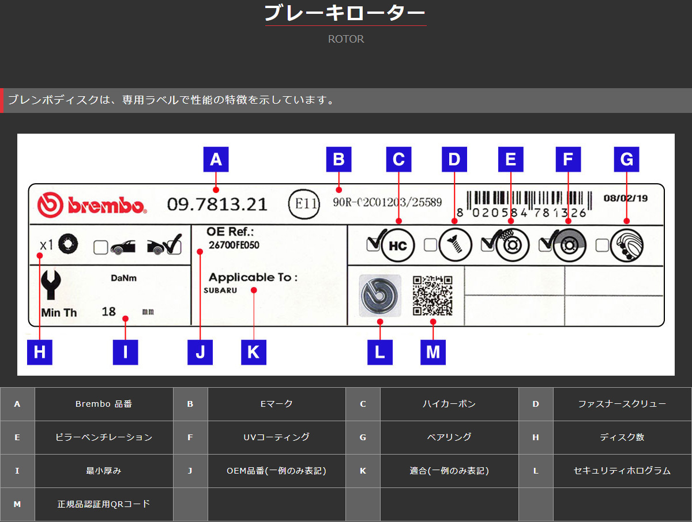Click the blue M marker label
This screenshot has height=522, width=692.
click(x=433, y=352)
